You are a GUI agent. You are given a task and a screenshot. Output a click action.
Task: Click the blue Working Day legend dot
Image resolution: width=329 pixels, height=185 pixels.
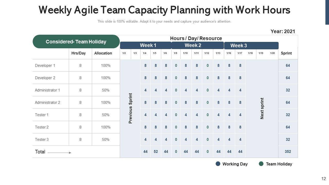click(x=218, y=164)
